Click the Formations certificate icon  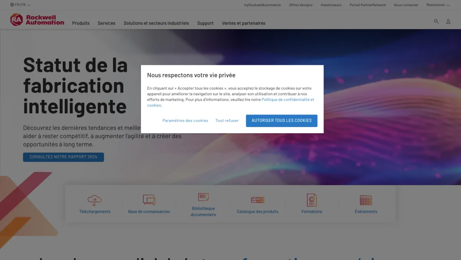pos(312,200)
